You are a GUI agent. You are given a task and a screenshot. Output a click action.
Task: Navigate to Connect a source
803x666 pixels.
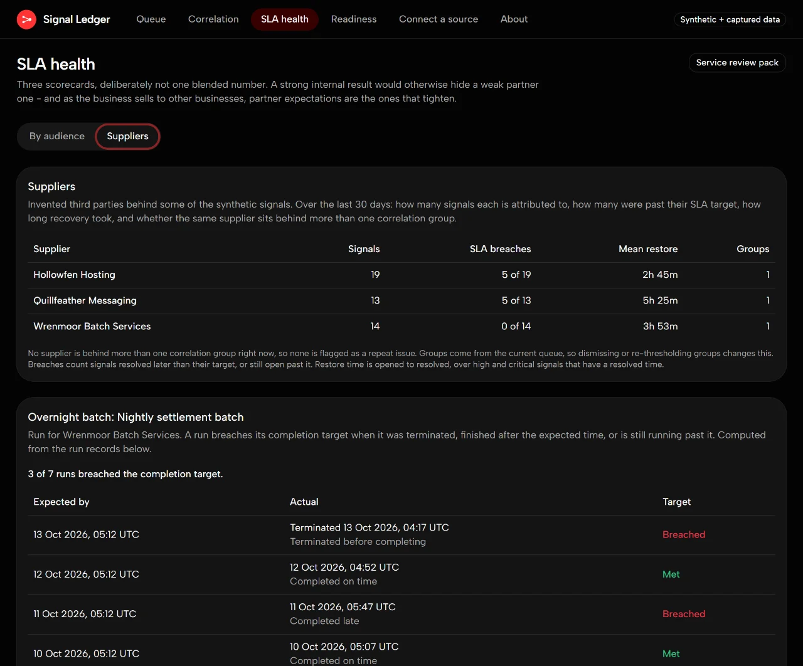coord(439,19)
